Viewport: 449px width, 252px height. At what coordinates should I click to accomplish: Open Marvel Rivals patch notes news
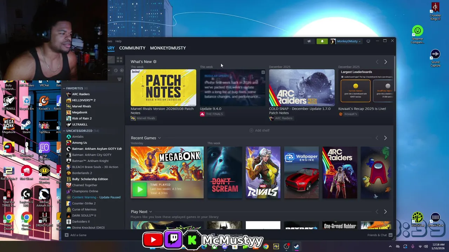[163, 88]
